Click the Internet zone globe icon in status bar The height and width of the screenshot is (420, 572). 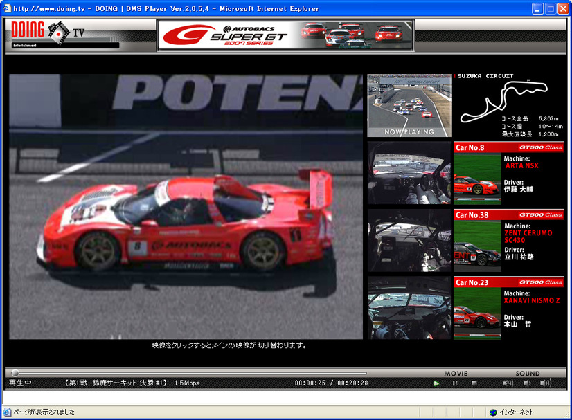(x=493, y=412)
